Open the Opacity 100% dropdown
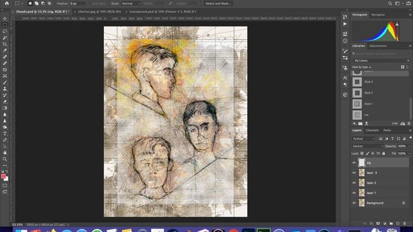This screenshot has height=232, width=413. tap(409, 146)
